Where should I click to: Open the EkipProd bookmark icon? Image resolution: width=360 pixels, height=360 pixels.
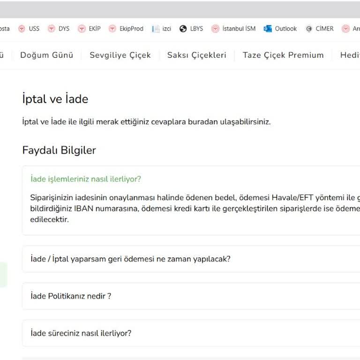click(112, 29)
